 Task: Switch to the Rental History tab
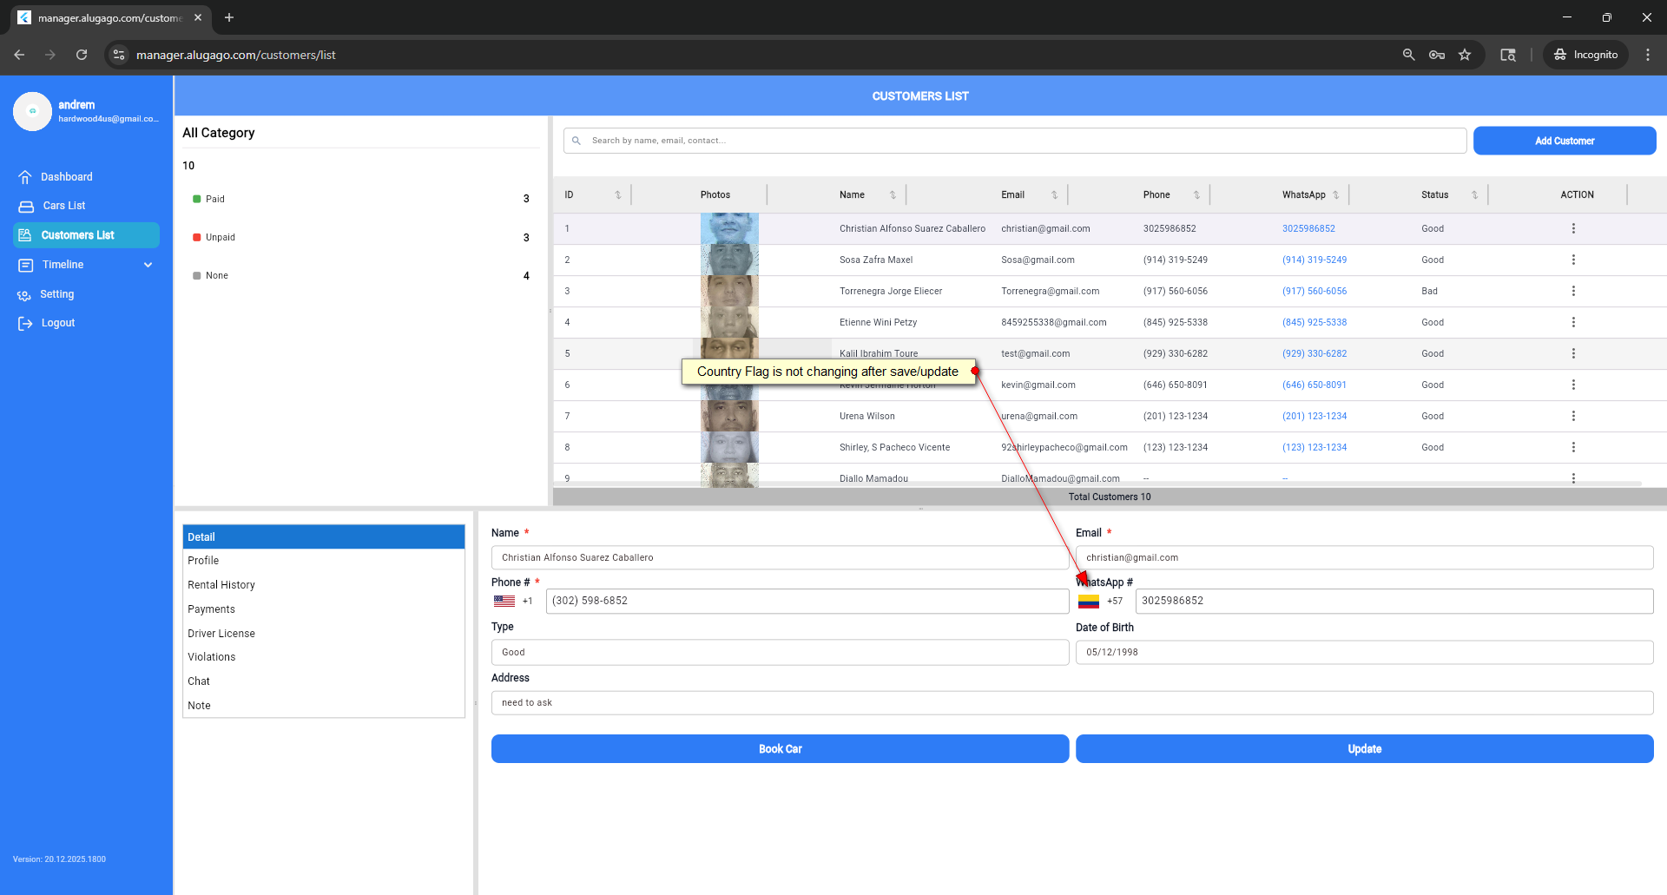221,585
